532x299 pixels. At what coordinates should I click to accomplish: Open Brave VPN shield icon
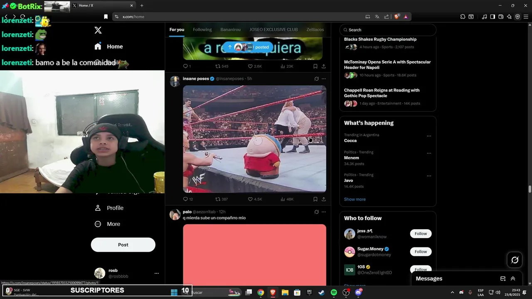coord(517,17)
